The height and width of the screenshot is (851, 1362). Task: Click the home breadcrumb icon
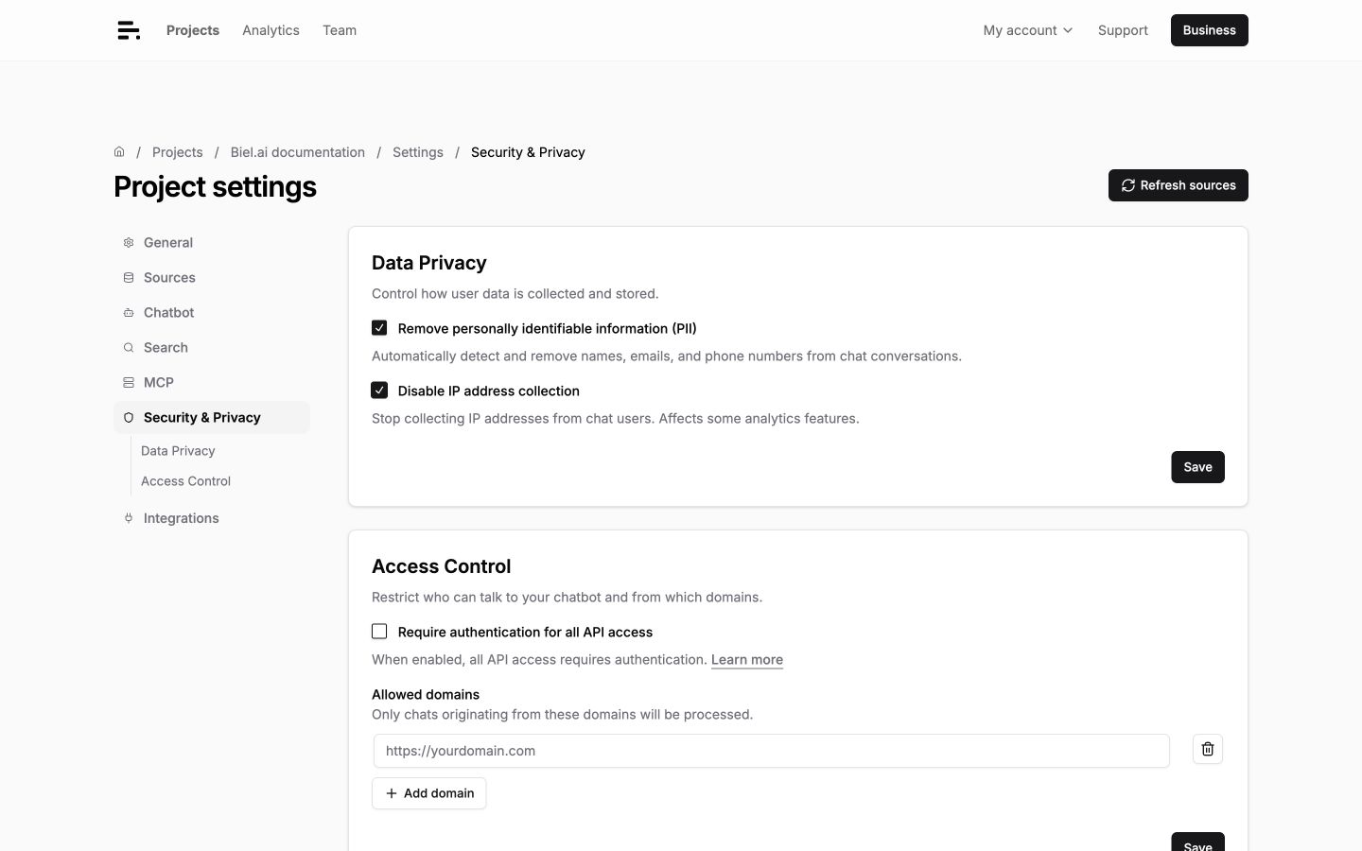coord(119,152)
